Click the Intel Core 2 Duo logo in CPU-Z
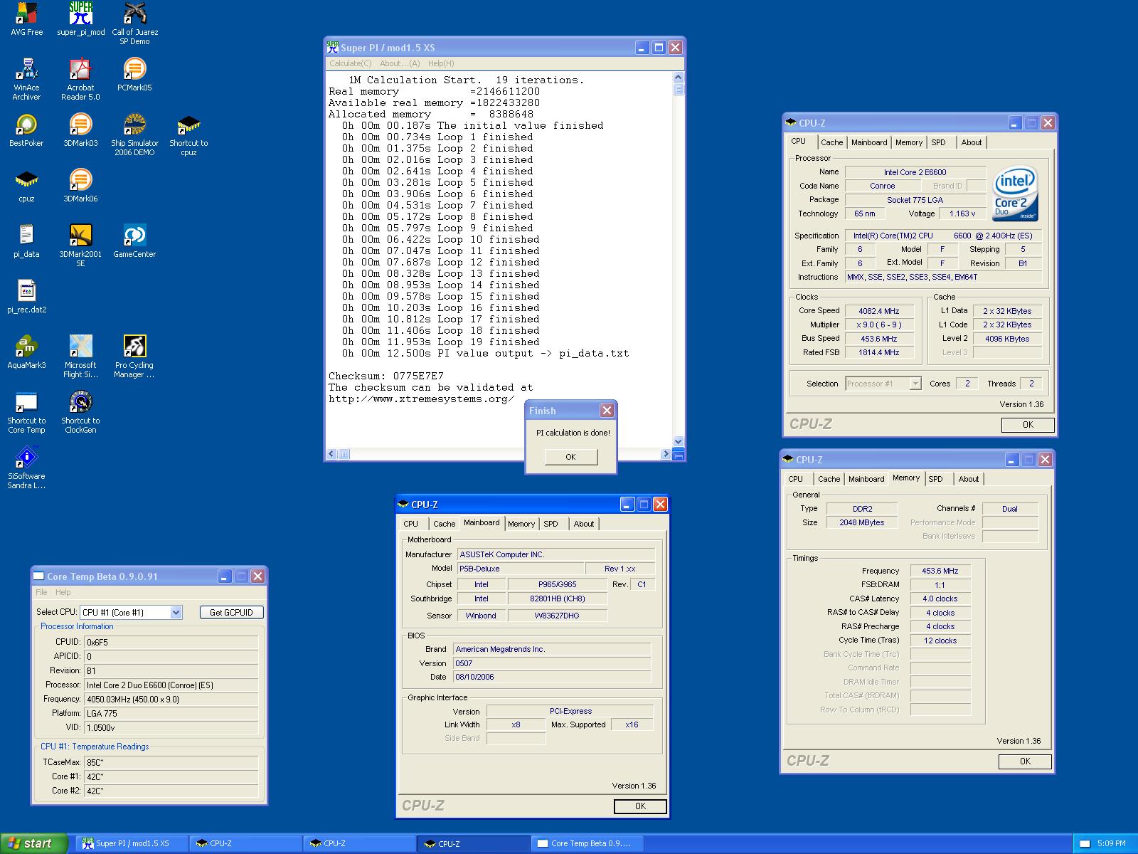 pyautogui.click(x=1016, y=193)
